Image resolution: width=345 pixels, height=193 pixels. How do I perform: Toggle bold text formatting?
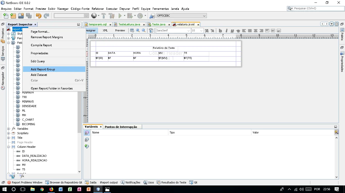(220, 31)
